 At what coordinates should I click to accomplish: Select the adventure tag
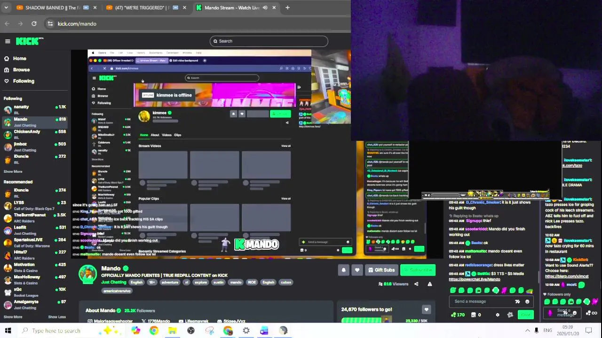[x=170, y=282]
